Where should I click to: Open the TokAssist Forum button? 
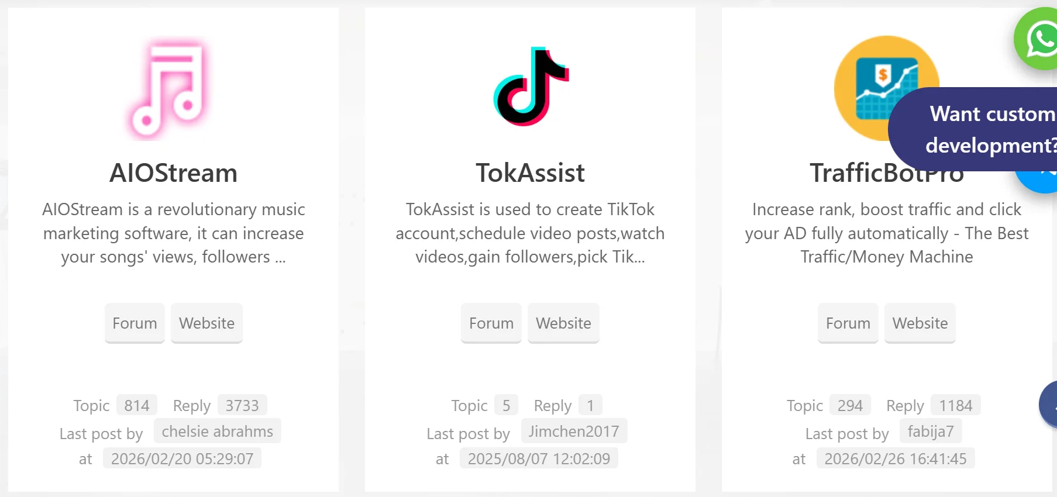pyautogui.click(x=491, y=323)
